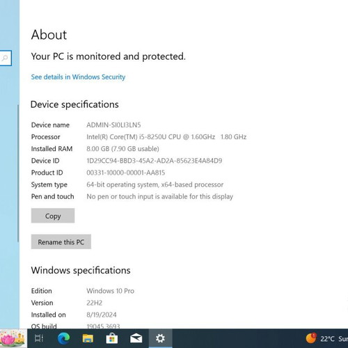Click the Device name label
This screenshot has width=348, height=348.
[50, 125]
